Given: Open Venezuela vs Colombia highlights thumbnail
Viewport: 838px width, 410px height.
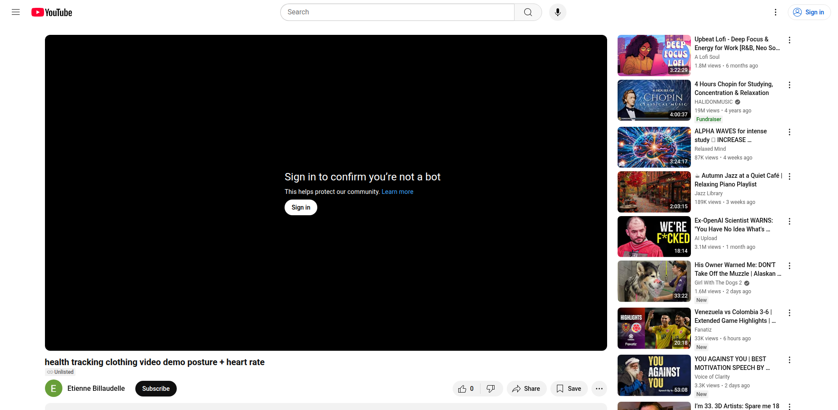Looking at the screenshot, I should pos(654,329).
